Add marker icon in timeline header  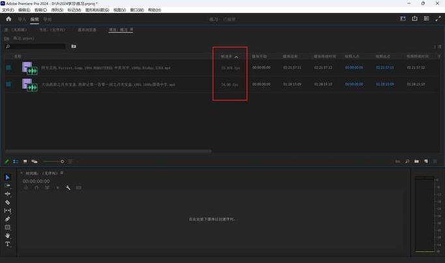(x=57, y=187)
